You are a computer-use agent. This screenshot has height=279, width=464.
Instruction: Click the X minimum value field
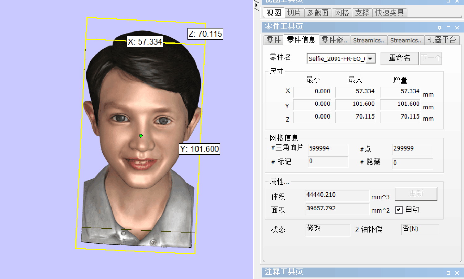point(312,92)
